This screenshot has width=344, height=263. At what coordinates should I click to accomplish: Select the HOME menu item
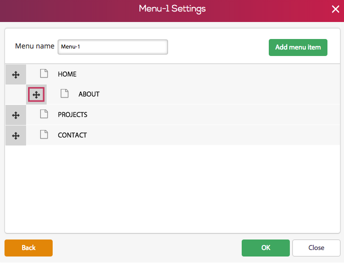tap(67, 74)
